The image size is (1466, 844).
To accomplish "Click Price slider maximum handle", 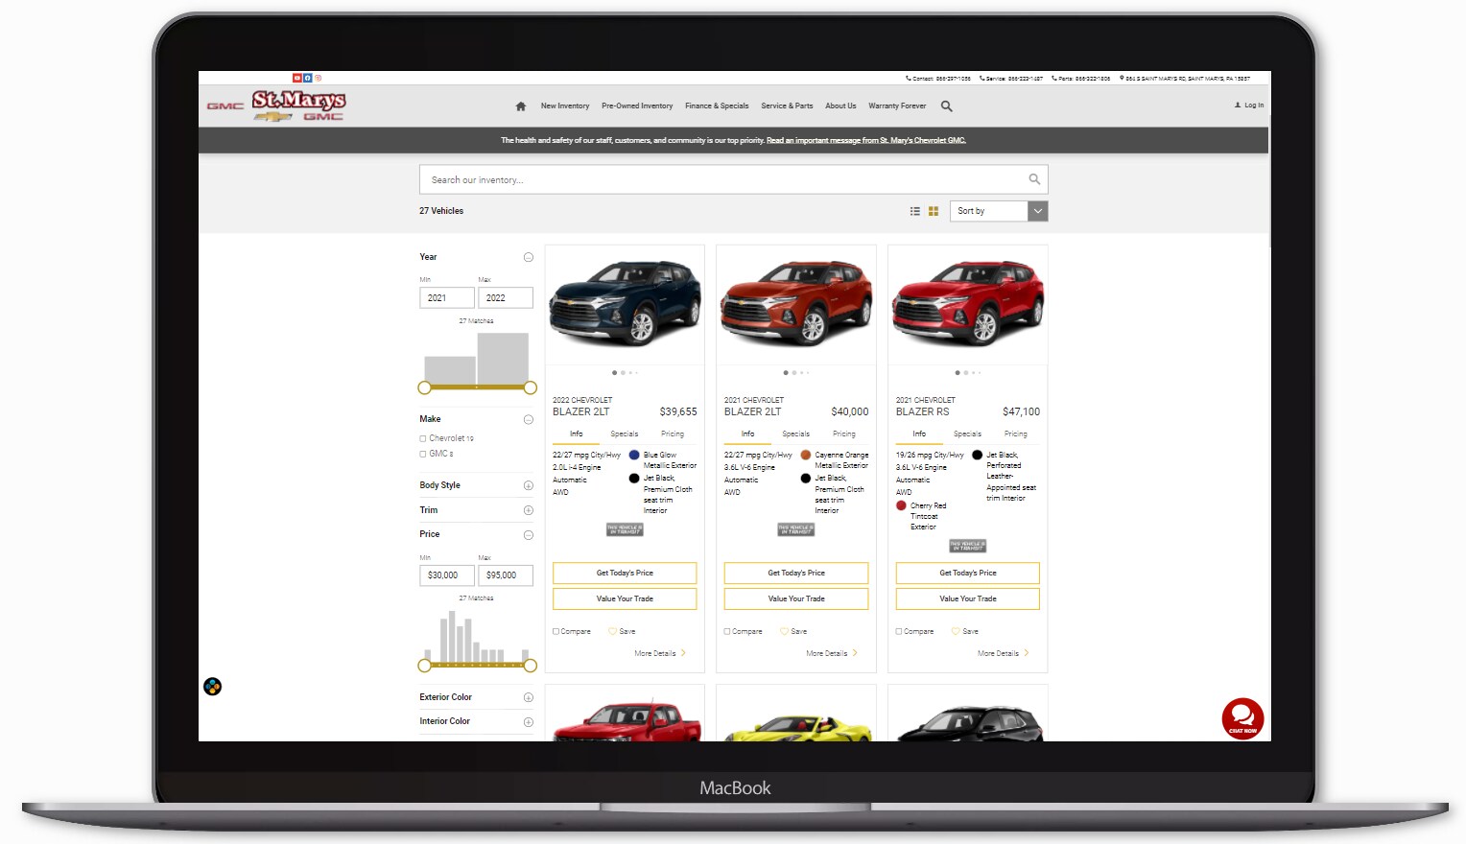I will 530,665.
